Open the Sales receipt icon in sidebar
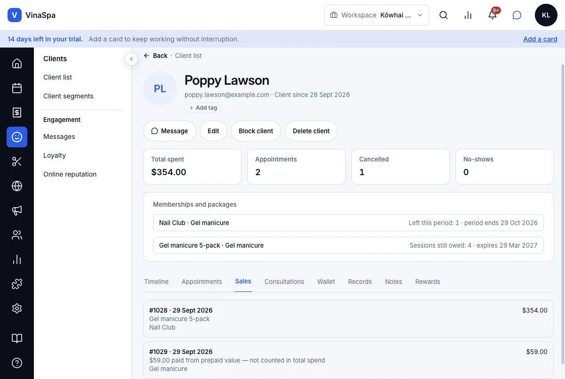The width and height of the screenshot is (565, 379). [x=17, y=113]
